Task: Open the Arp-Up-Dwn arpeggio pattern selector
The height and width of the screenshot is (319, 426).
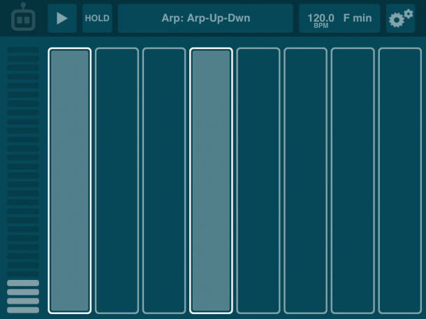Action: point(205,18)
